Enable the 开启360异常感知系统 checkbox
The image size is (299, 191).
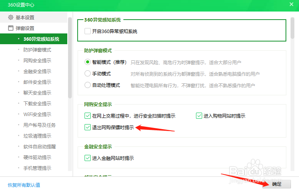click(88, 31)
